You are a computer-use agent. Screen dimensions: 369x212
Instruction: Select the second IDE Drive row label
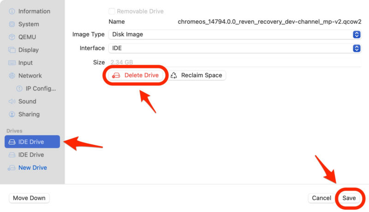tap(31, 155)
